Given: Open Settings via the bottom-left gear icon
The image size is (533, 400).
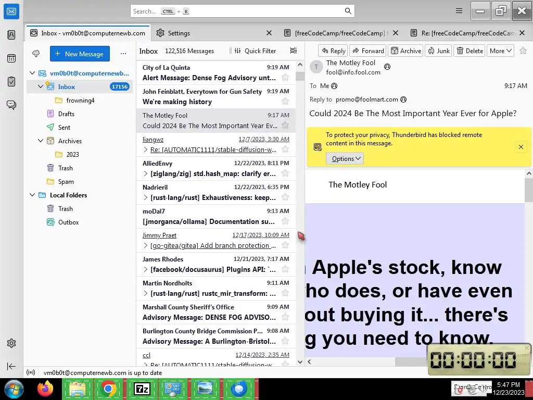Looking at the screenshot, I should (x=11, y=343).
